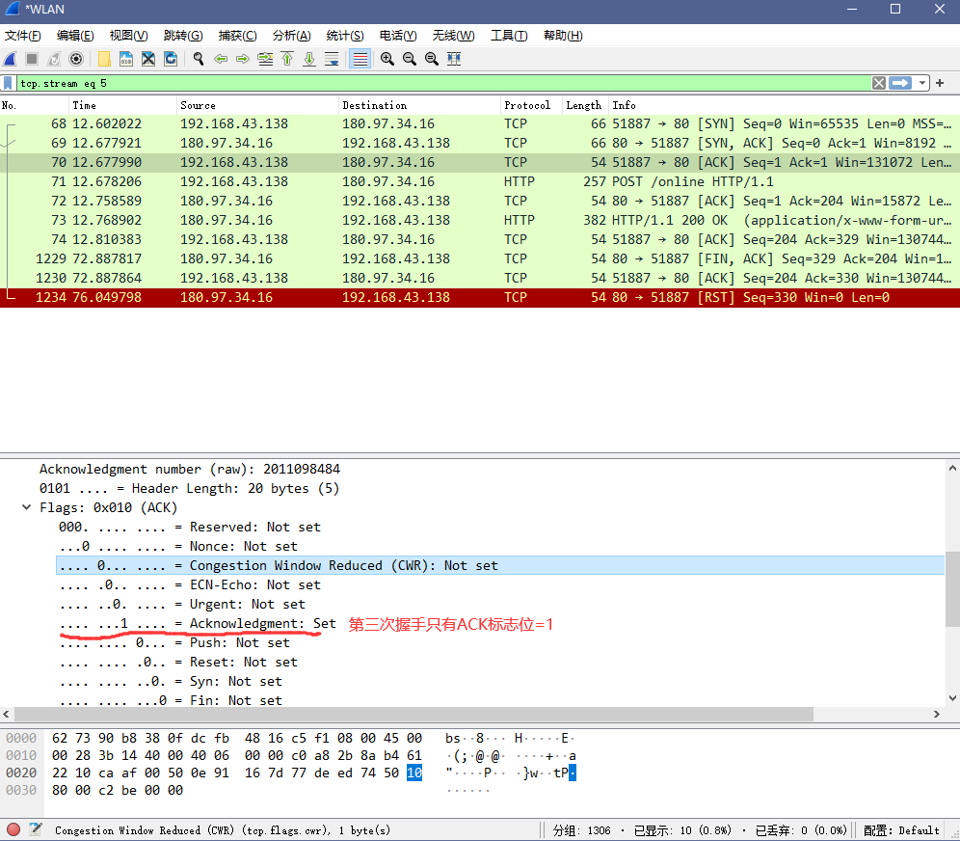The height and width of the screenshot is (841, 960).
Task: Click the expert information icon in status bar
Action: [x=12, y=829]
